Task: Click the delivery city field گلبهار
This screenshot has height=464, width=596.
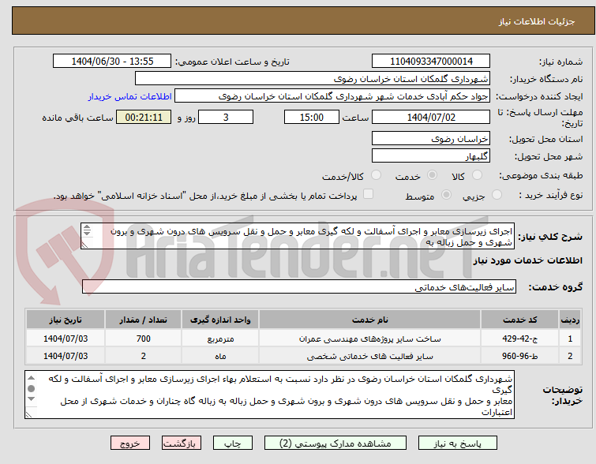Action: (x=431, y=155)
